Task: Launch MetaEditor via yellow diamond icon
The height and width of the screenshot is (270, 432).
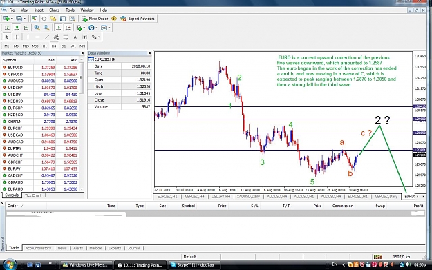Action: 114,19
